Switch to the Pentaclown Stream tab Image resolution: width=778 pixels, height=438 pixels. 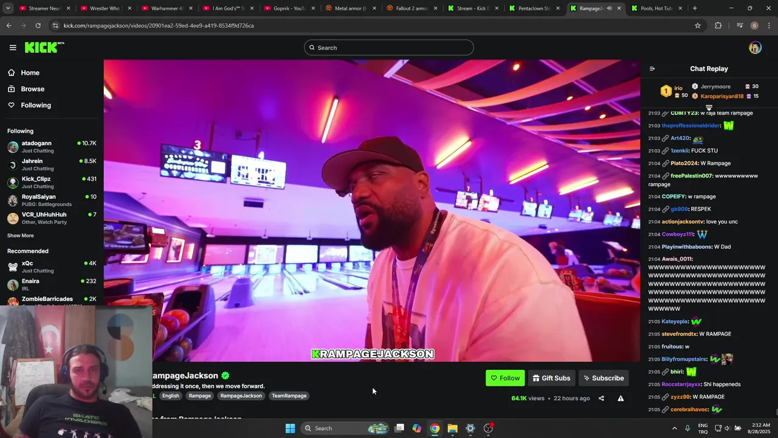pos(534,9)
